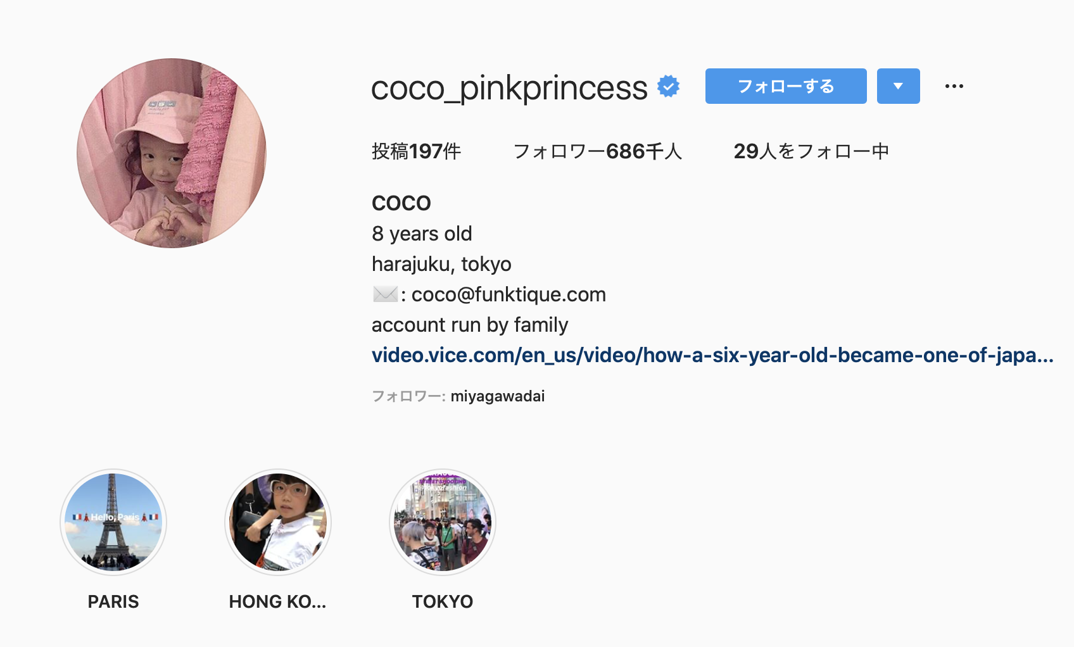Click the envelope email icon in bio
This screenshot has width=1074, height=647.
(385, 294)
